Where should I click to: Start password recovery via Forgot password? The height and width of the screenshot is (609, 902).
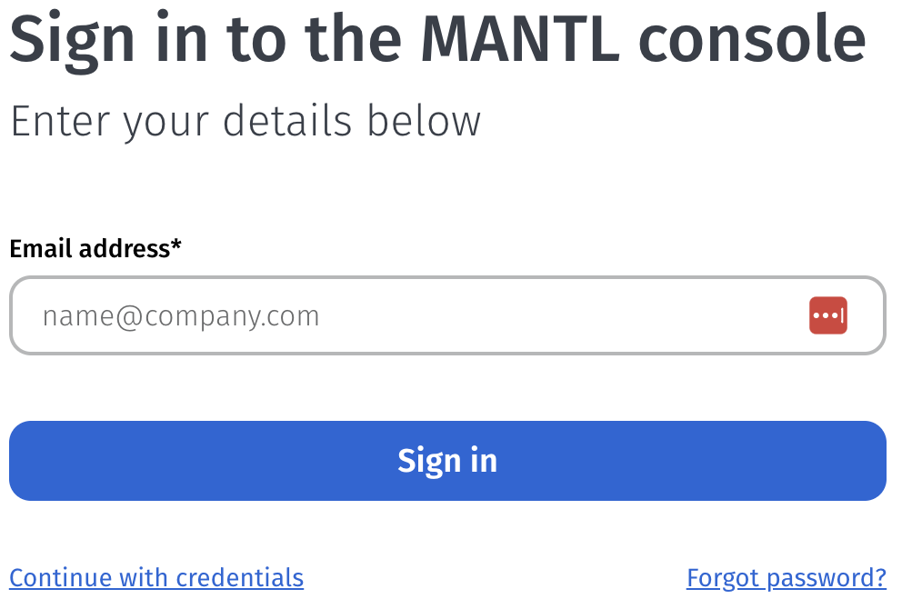786,578
